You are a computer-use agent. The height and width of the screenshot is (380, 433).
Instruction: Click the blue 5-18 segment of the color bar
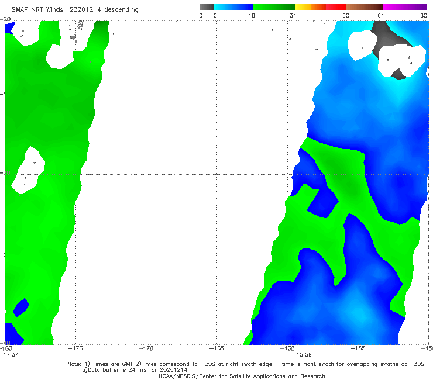pyautogui.click(x=233, y=7)
